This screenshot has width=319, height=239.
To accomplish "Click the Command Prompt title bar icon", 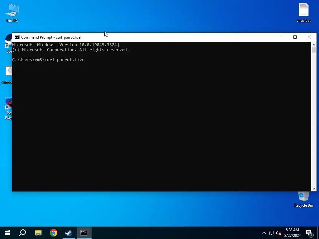I will (17, 37).
